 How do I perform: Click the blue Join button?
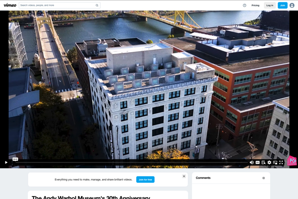(282, 5)
